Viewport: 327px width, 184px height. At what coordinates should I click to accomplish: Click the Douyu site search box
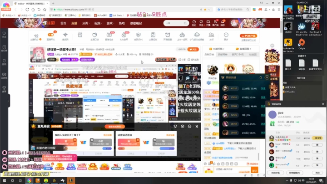click(x=173, y=23)
